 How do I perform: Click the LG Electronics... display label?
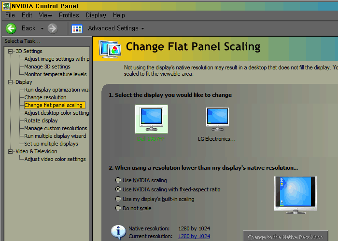pyautogui.click(x=217, y=139)
